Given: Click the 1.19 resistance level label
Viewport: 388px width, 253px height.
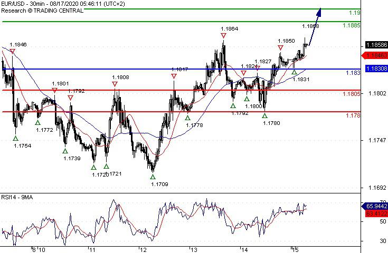Looking at the screenshot, I should [355, 13].
